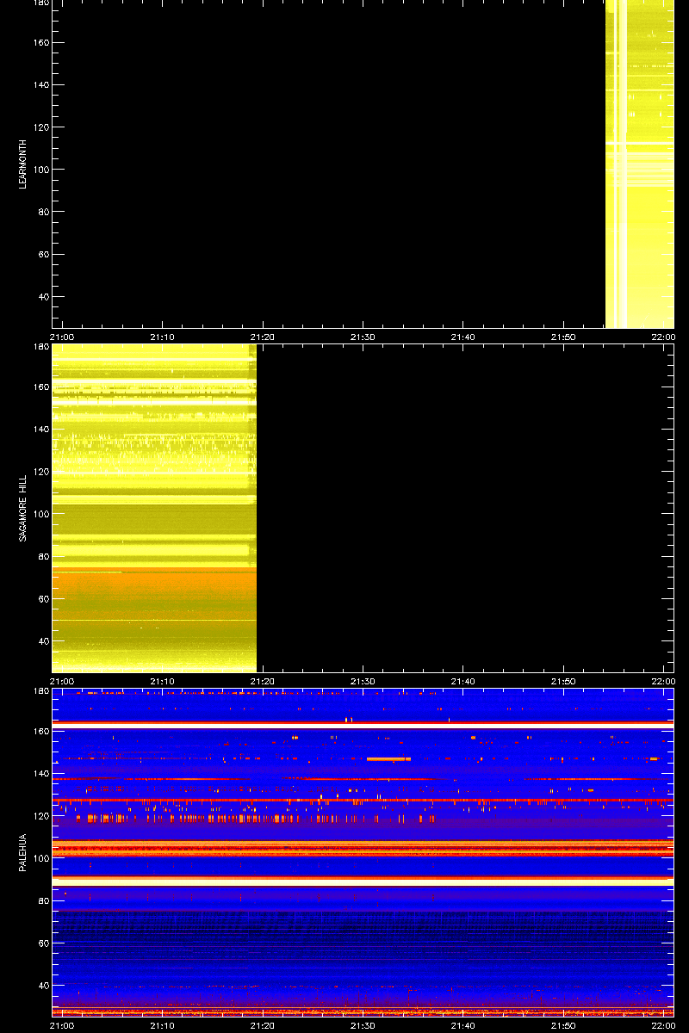Click the 22:00 tick label under Sagamore Hill panel
Viewport: 689px width, 1033px height.
coord(663,681)
